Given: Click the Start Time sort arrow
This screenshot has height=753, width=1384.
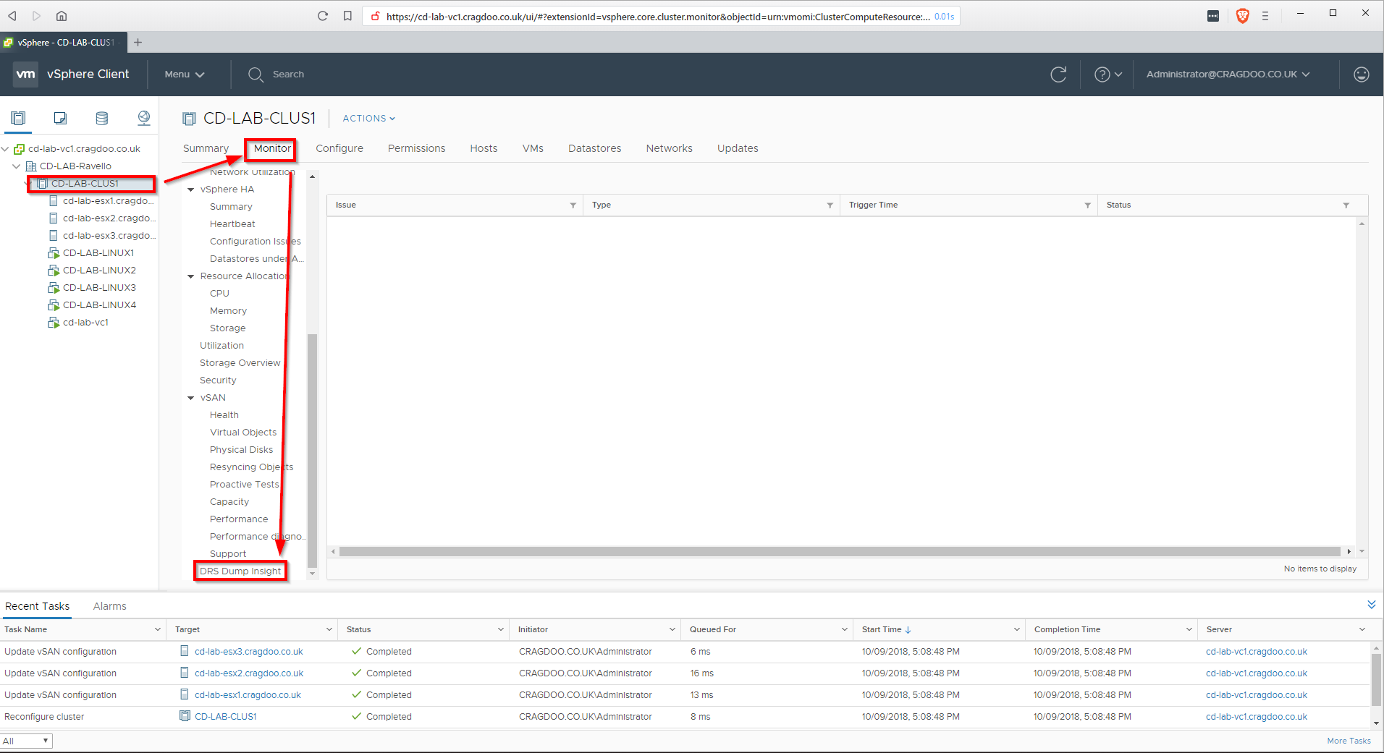Looking at the screenshot, I should (x=908, y=630).
